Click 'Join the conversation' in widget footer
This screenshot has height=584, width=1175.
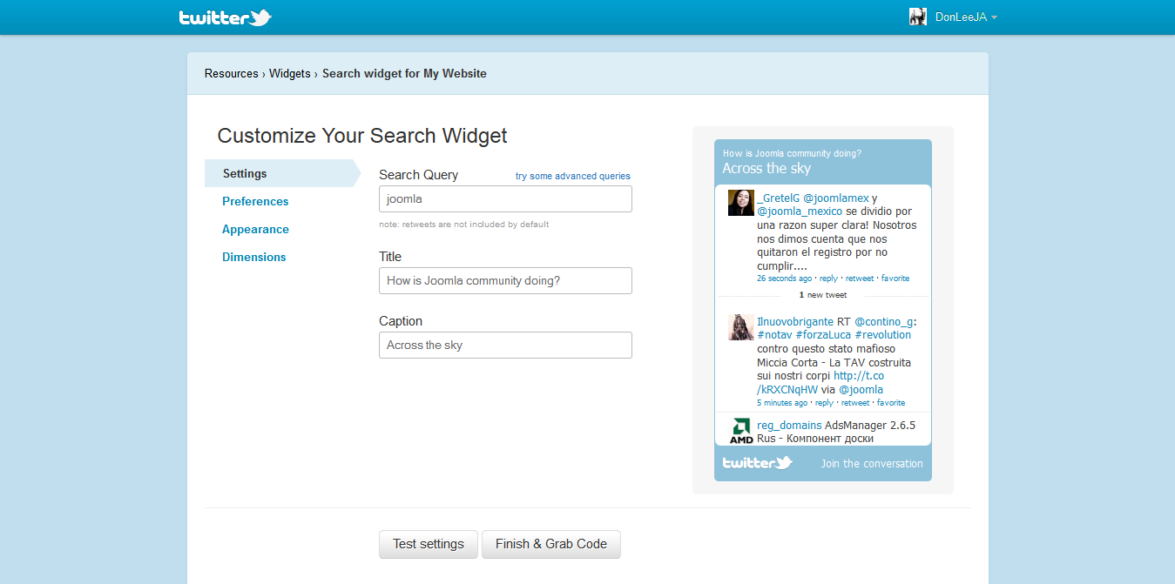[871, 464]
